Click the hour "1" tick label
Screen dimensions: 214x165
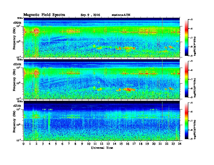(30, 144)
